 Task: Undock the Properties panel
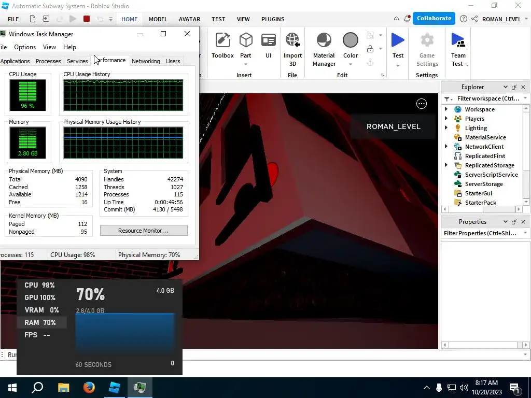[x=514, y=222]
